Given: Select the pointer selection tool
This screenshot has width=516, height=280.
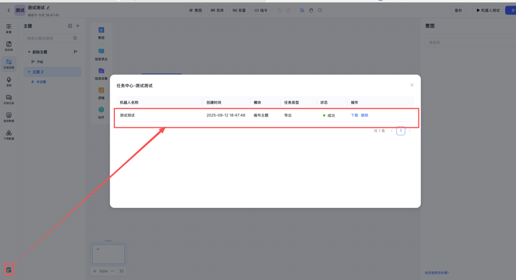Looking at the screenshot, I should point(302,10).
